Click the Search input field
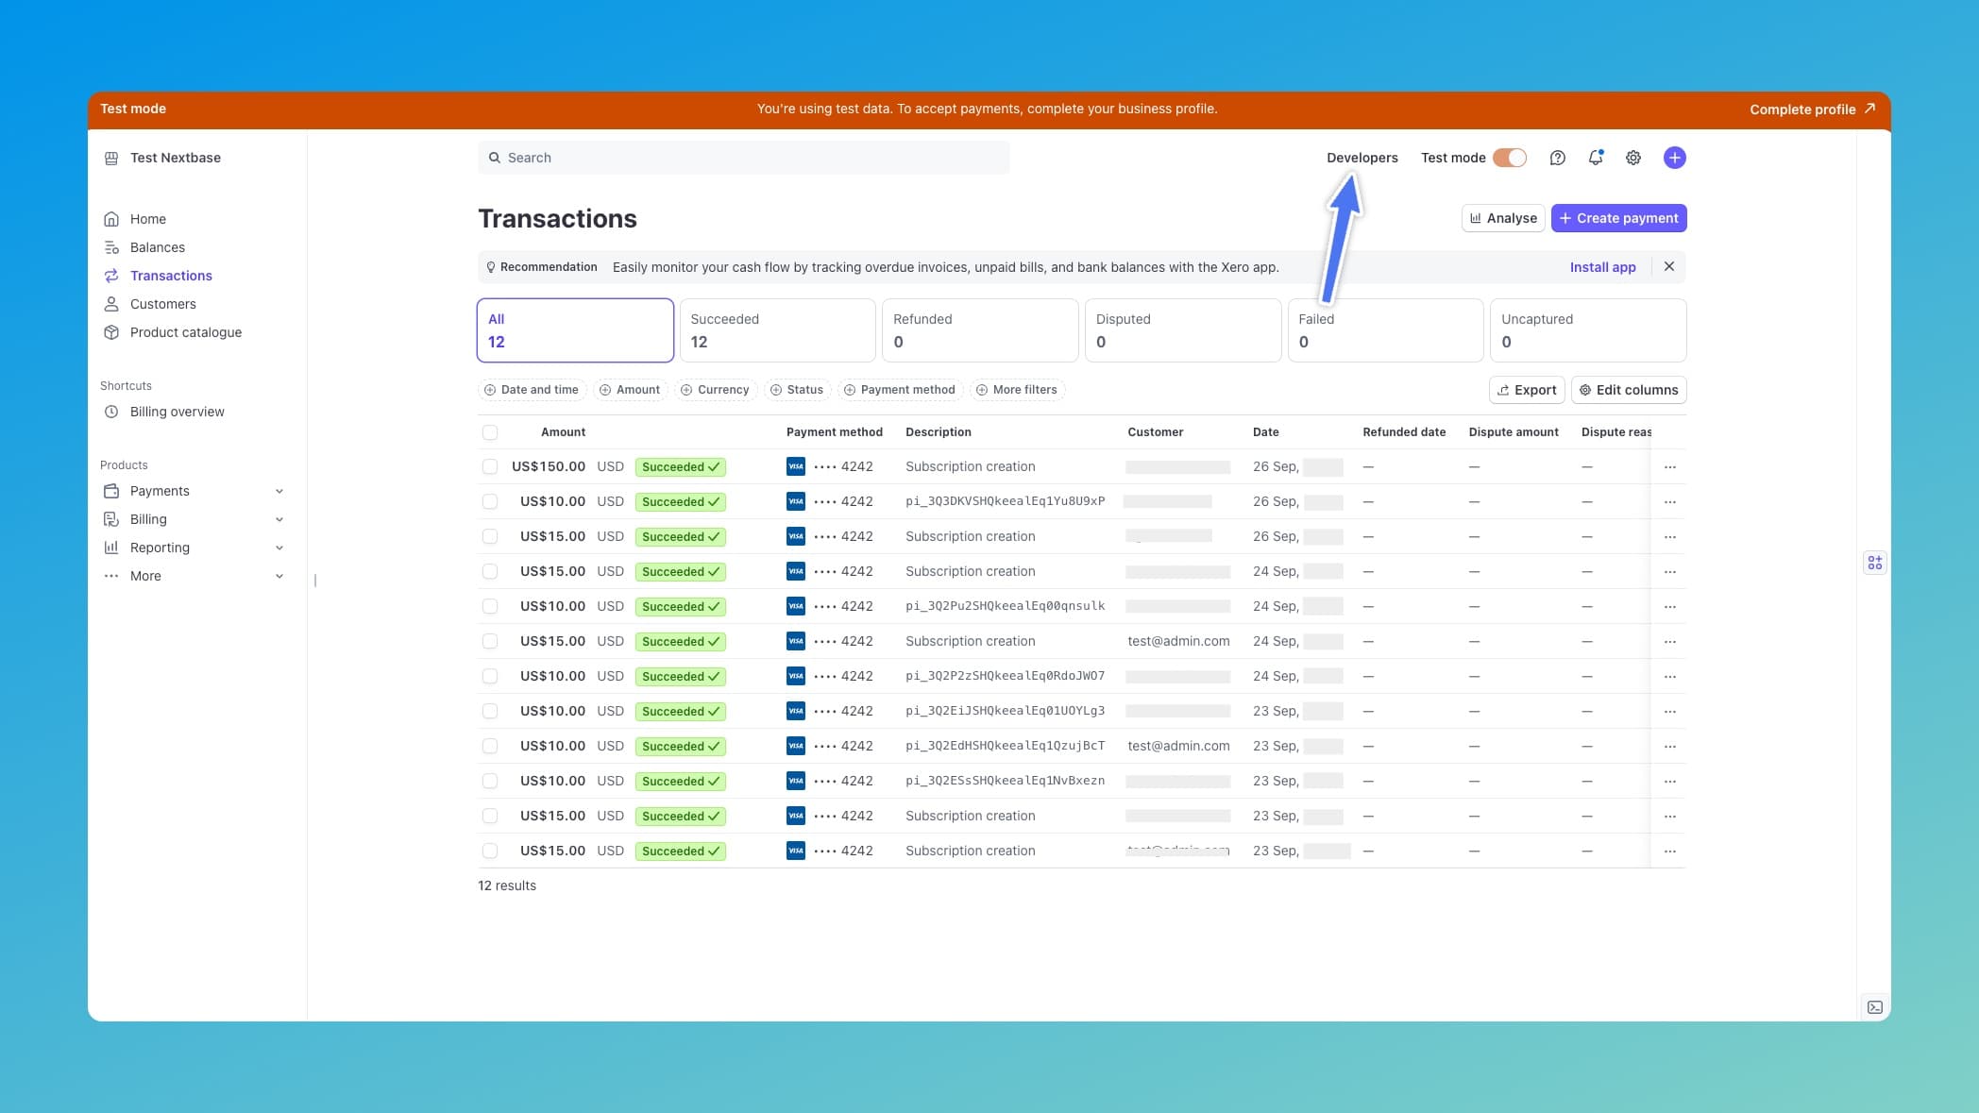The width and height of the screenshot is (1979, 1113). pos(743,157)
